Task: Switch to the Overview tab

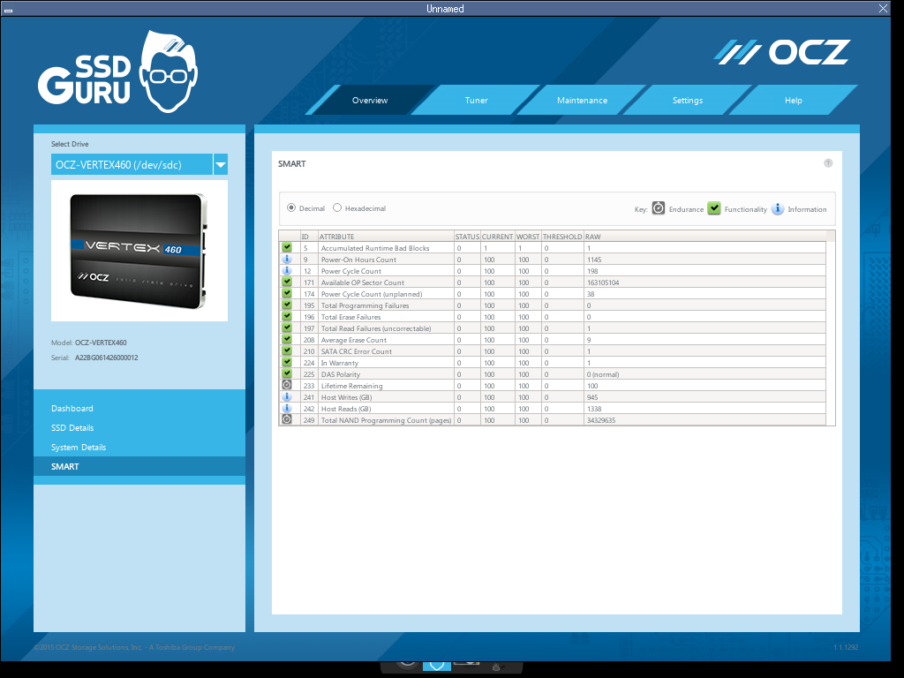Action: (x=370, y=101)
